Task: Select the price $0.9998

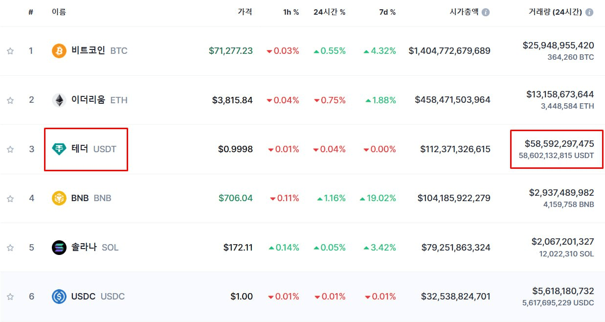Action: pos(236,149)
